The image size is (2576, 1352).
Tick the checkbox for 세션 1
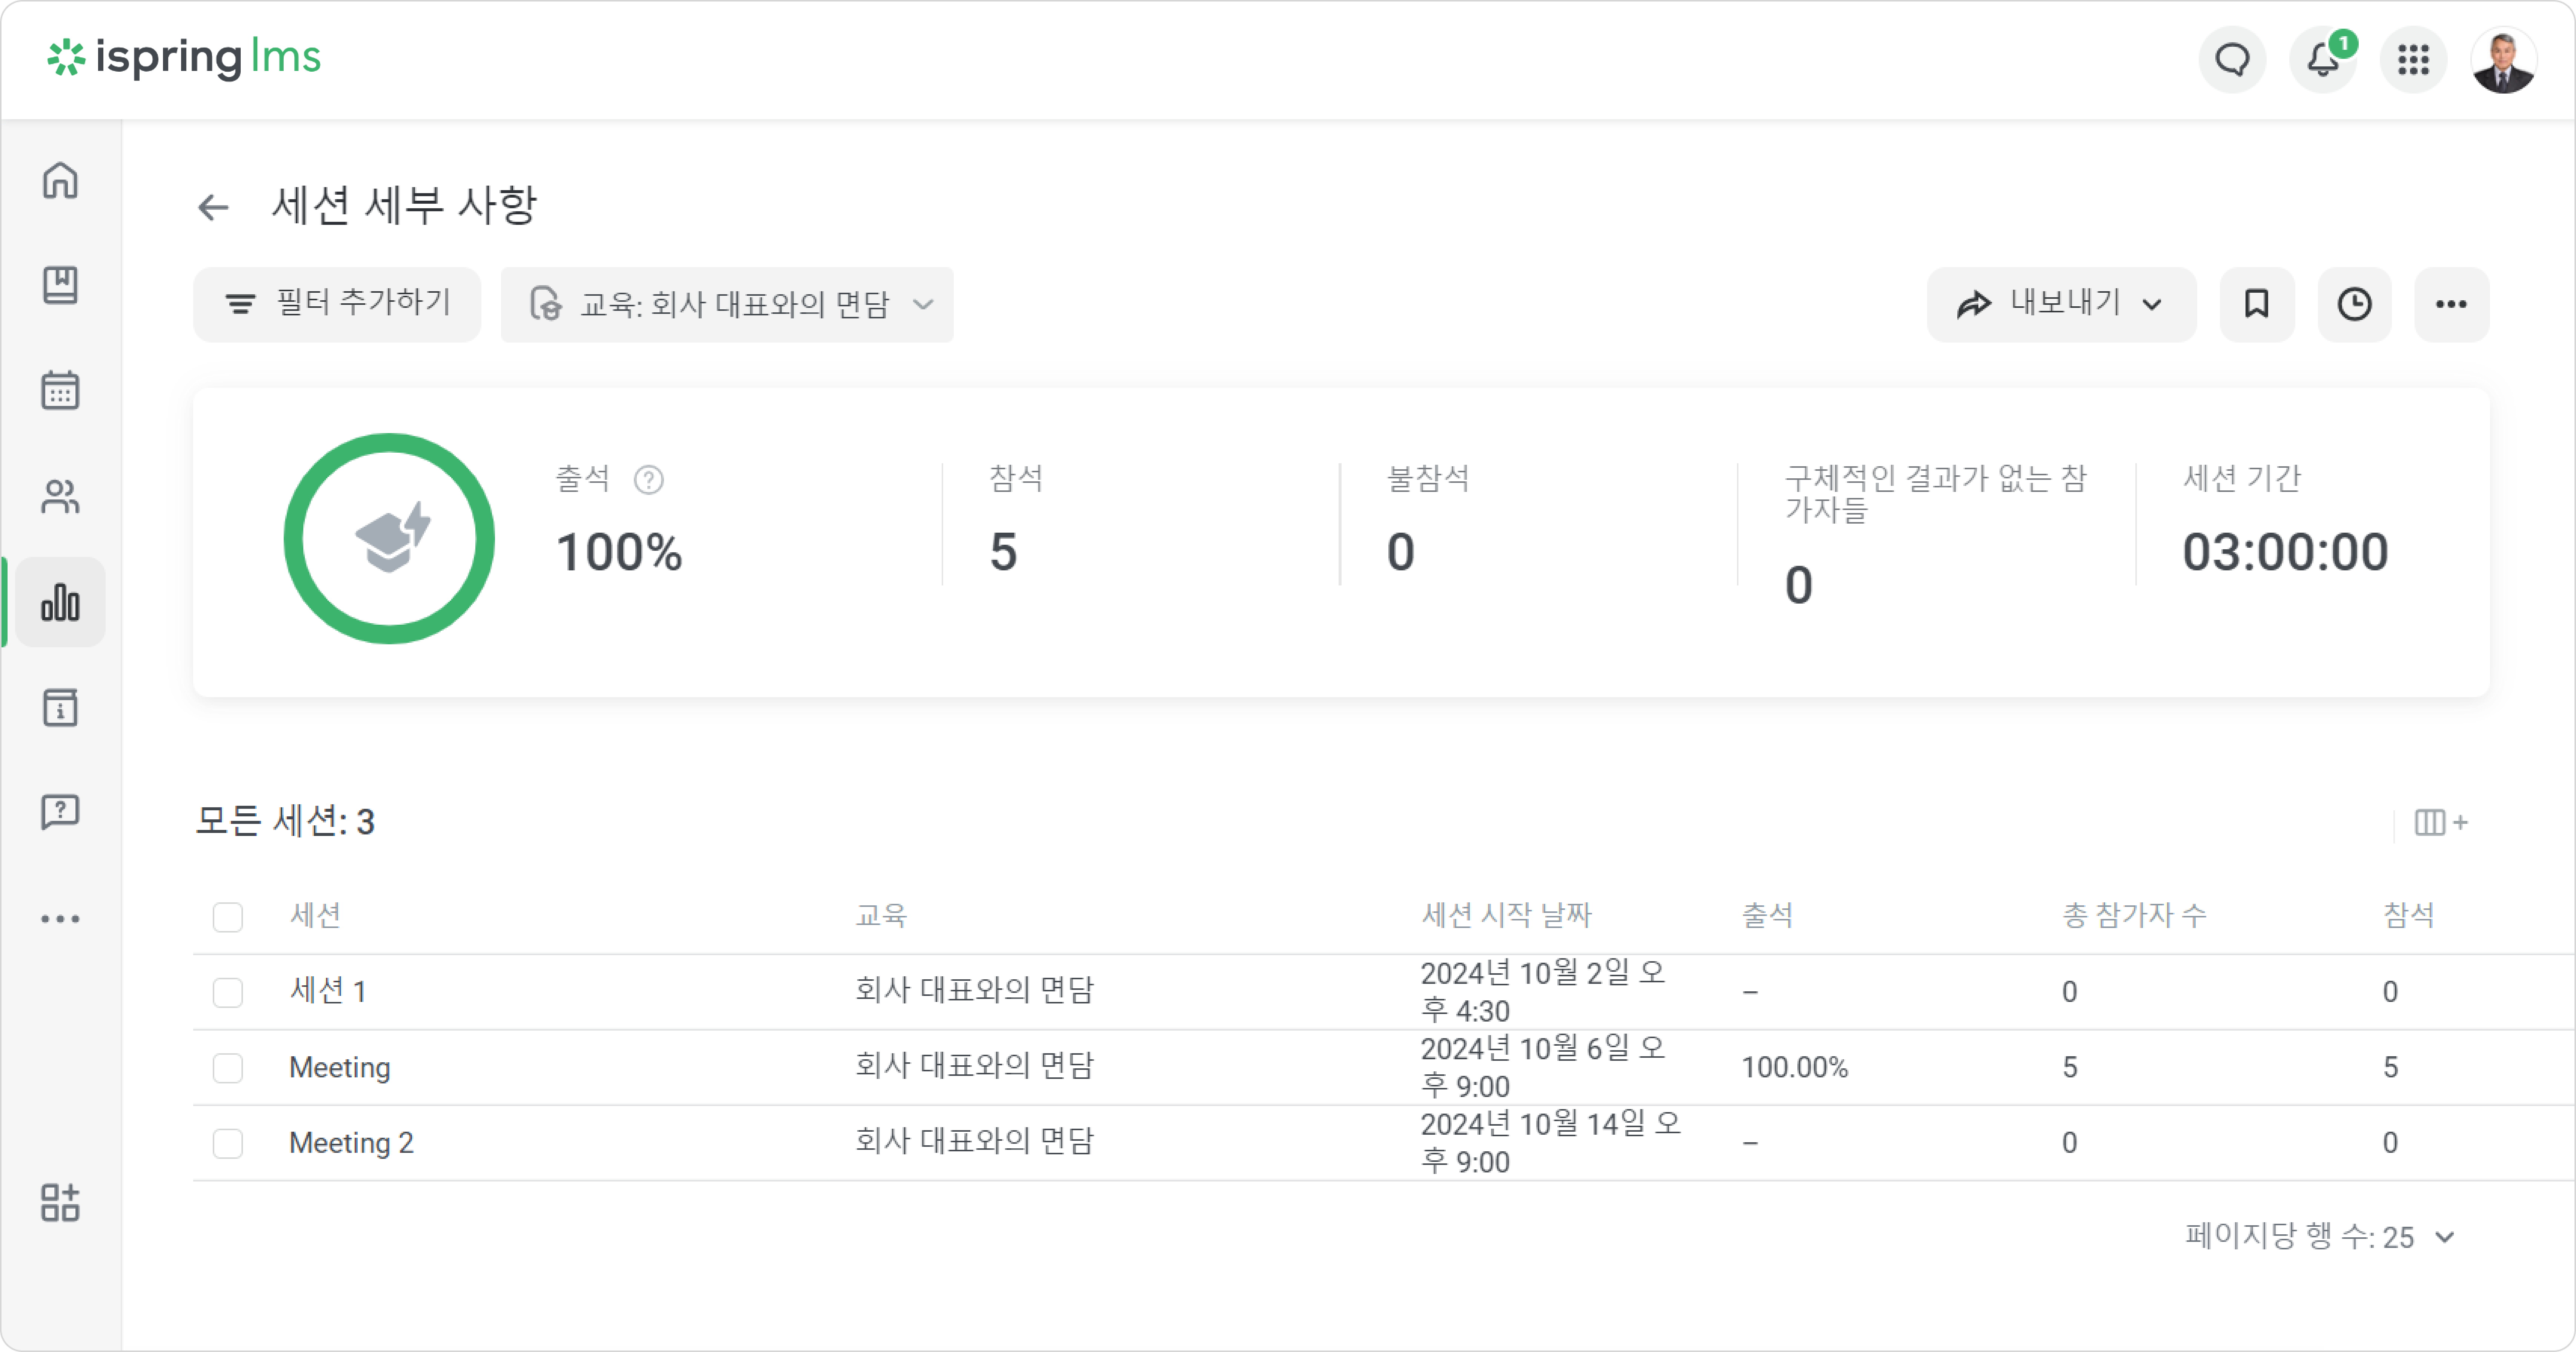(228, 992)
